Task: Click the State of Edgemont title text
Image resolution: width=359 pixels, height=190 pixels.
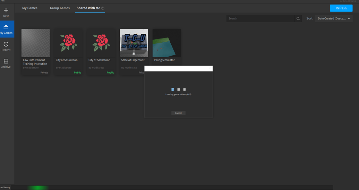Action: [133, 60]
